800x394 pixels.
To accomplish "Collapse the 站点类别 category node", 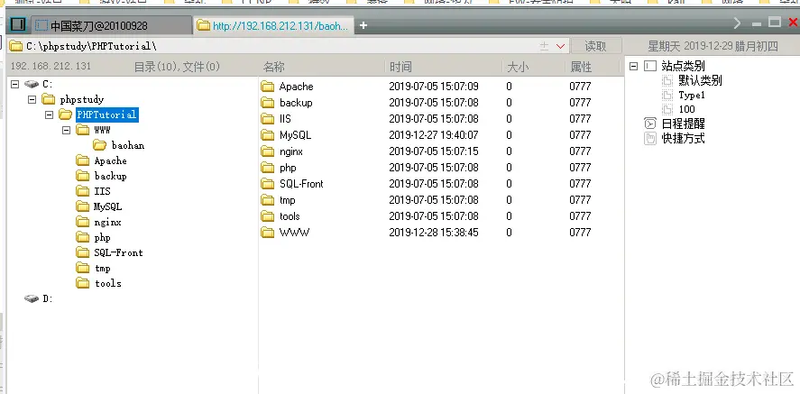I will 634,66.
